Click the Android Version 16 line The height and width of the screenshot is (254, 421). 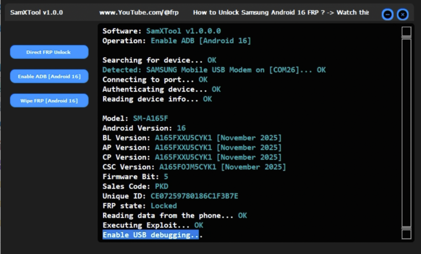[144, 128]
